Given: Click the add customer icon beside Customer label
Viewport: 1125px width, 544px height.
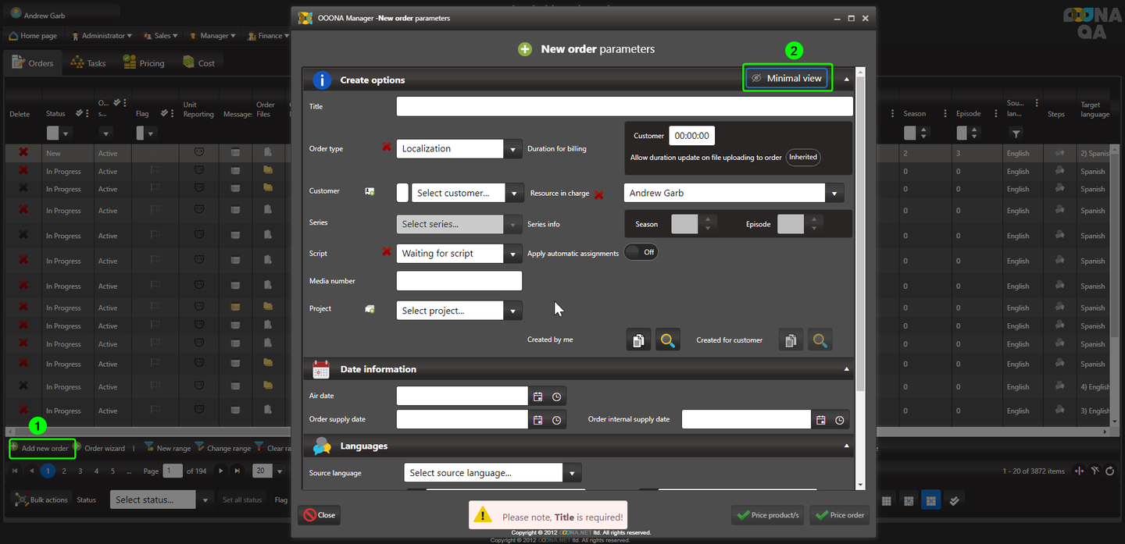Looking at the screenshot, I should pyautogui.click(x=370, y=191).
